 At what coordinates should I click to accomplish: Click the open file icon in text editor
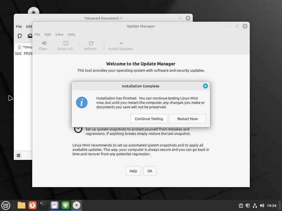pos(30,36)
